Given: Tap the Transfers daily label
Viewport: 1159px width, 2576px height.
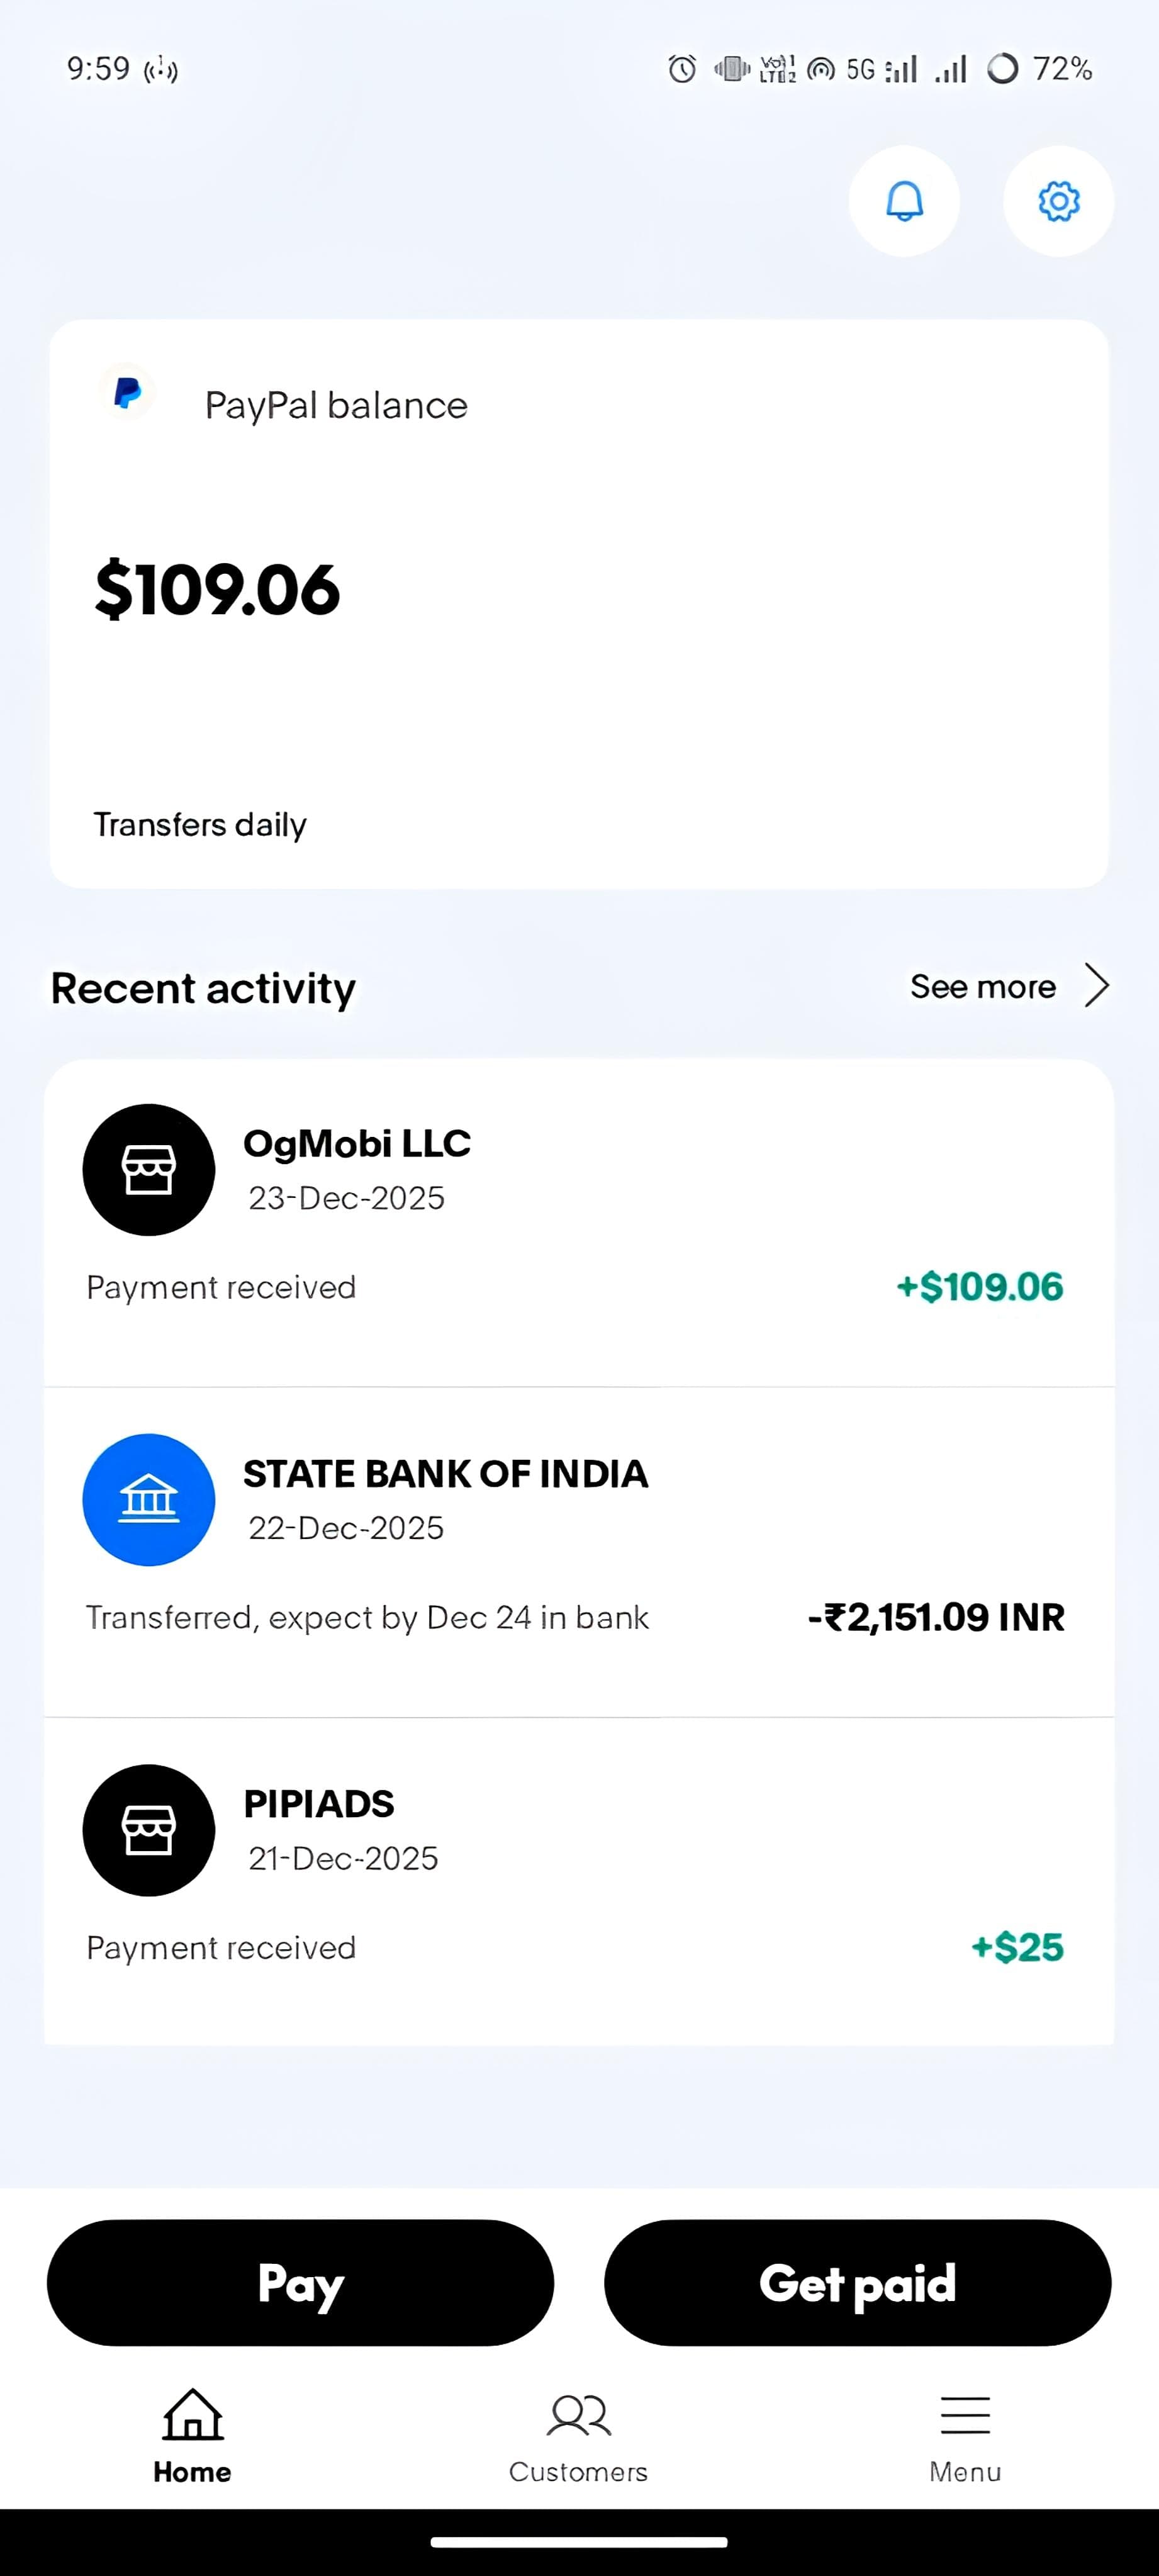Looking at the screenshot, I should pyautogui.click(x=200, y=825).
